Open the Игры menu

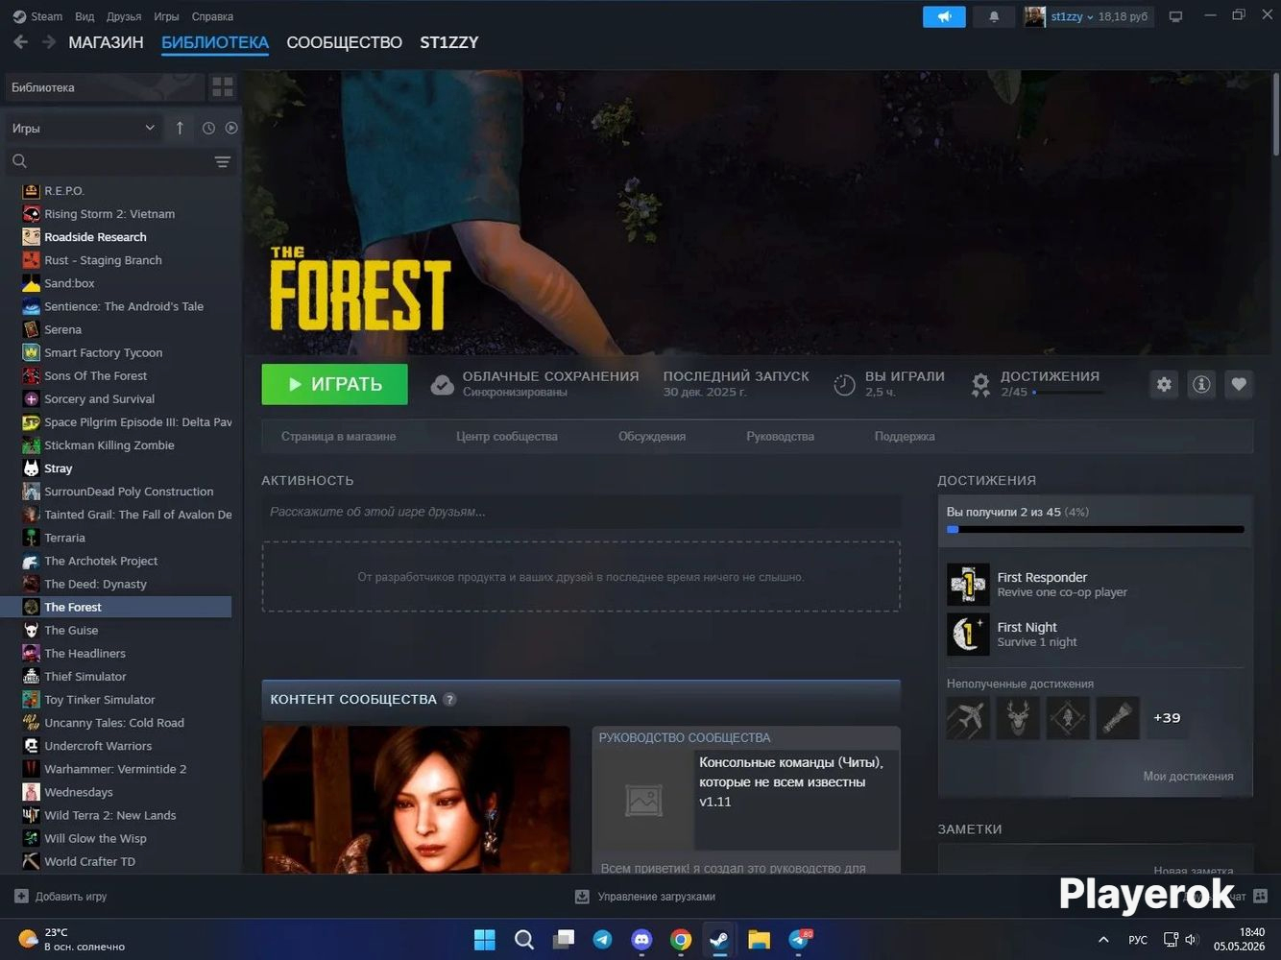point(166,16)
